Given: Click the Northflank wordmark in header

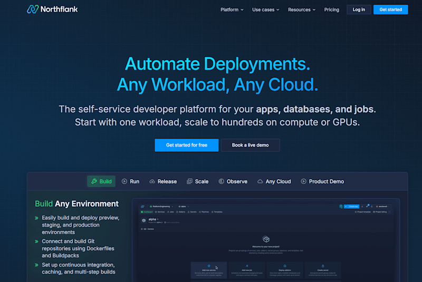Looking at the screenshot, I should tap(59, 9).
